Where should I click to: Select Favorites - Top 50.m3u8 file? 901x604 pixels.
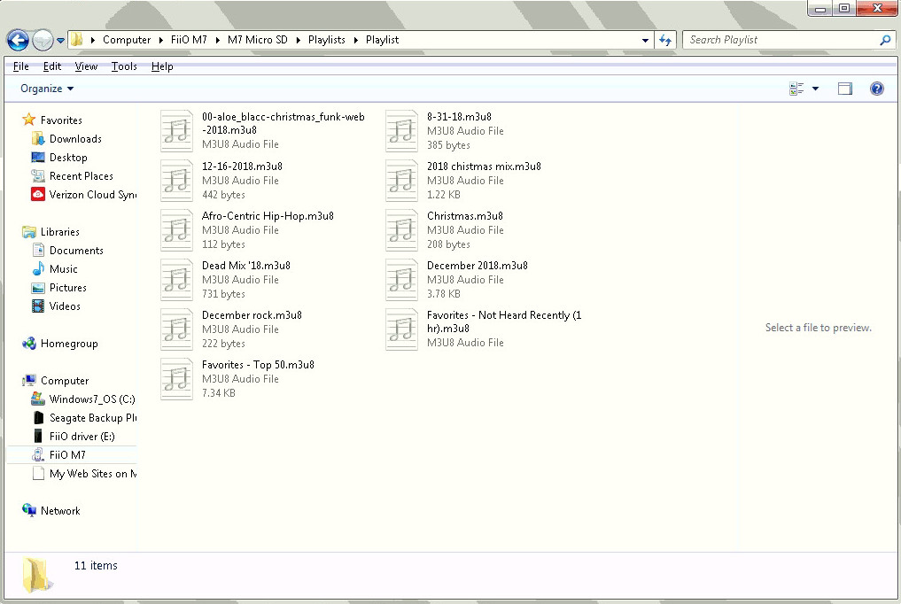pyautogui.click(x=258, y=365)
